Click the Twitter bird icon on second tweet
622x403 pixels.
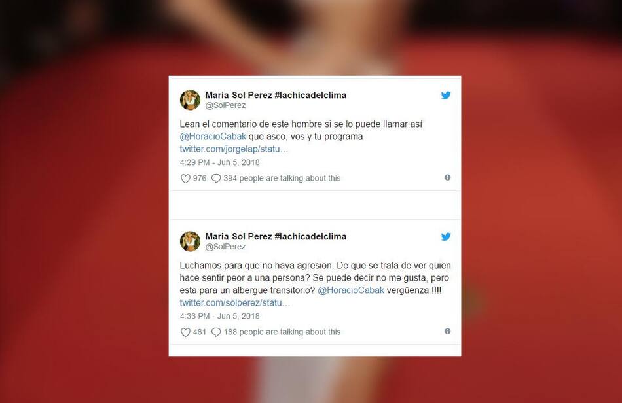coord(446,237)
